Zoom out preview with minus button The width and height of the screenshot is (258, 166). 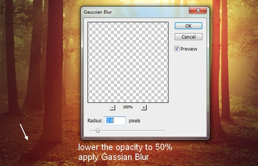pyautogui.click(x=112, y=108)
